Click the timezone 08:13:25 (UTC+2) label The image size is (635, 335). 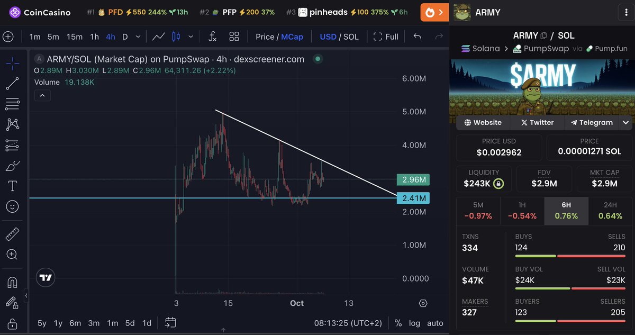pyautogui.click(x=348, y=323)
